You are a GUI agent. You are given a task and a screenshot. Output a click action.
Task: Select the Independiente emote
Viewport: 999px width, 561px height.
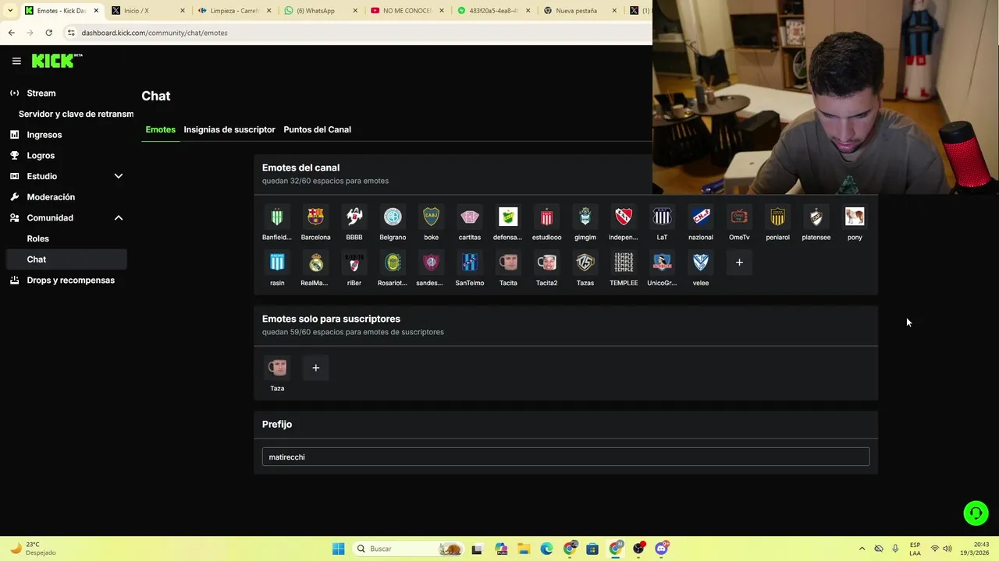pos(624,217)
